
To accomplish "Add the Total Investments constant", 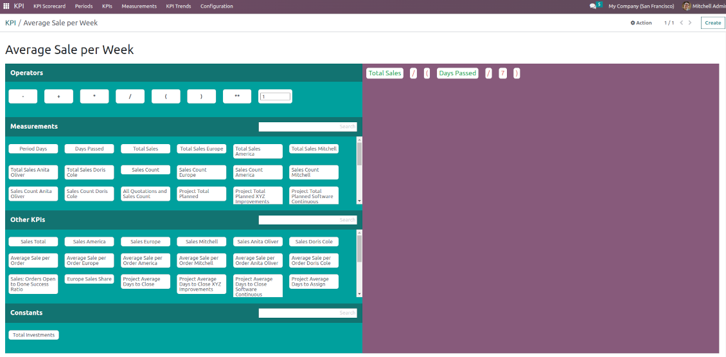I will (x=34, y=335).
